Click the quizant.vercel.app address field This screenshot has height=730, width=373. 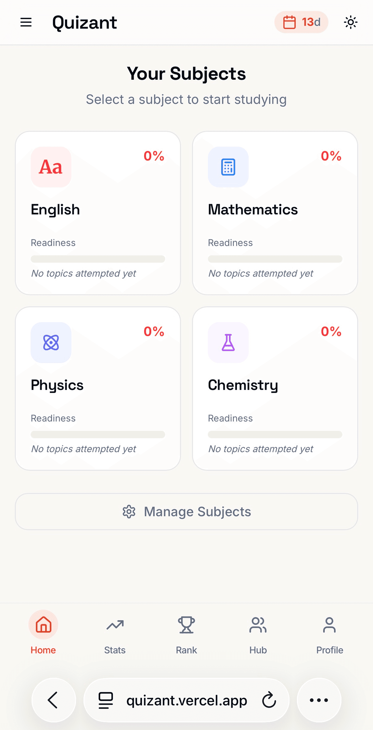click(x=186, y=700)
